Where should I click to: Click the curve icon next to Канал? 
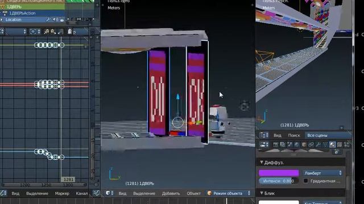[x=96, y=193]
